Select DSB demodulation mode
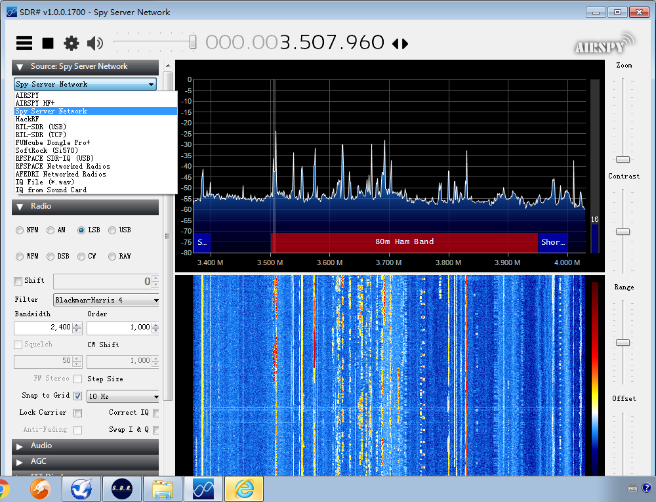This screenshot has width=656, height=502. click(51, 257)
